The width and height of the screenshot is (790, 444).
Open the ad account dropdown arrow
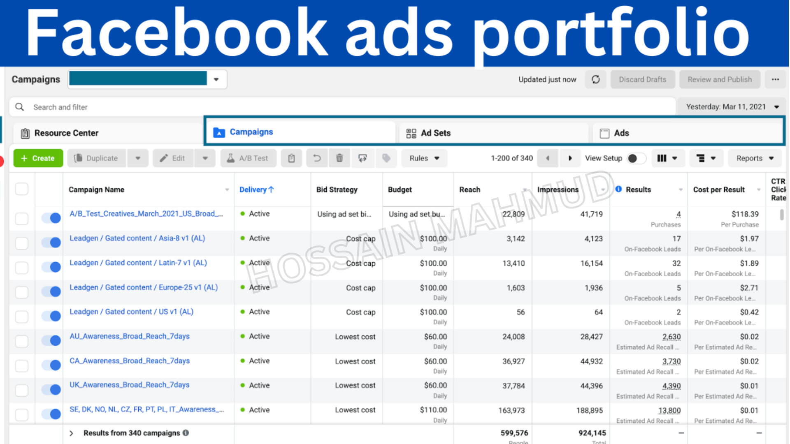(x=216, y=79)
